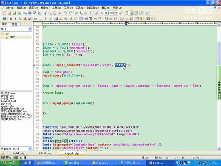Click the context Help arrow icon

point(147,13)
